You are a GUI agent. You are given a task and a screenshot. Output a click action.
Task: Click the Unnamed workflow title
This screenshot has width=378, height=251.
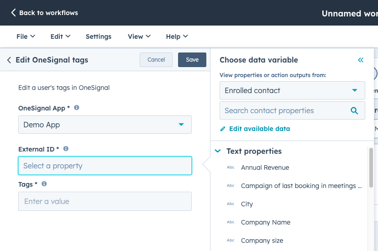click(x=350, y=14)
